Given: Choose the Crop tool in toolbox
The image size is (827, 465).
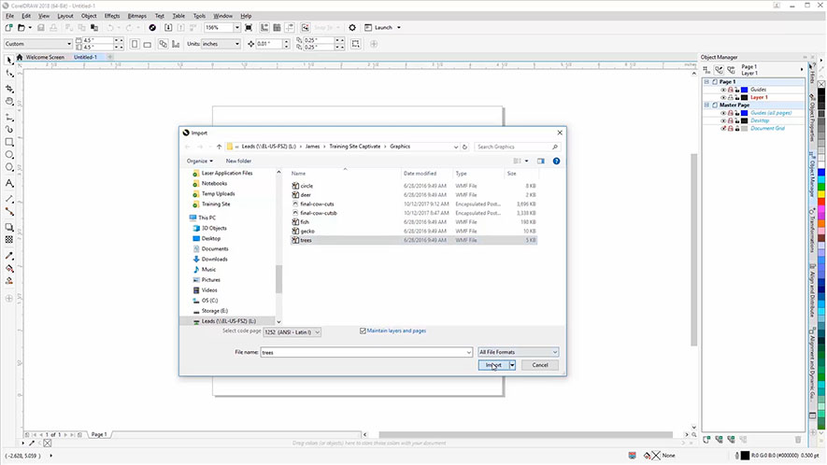Looking at the screenshot, I should click(x=9, y=87).
